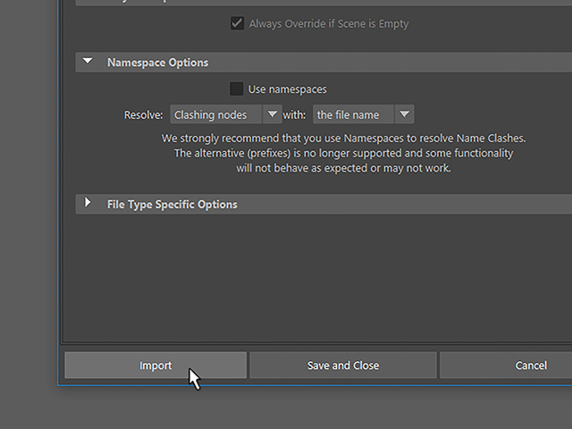Open the 'the file name' dropdown

click(364, 114)
